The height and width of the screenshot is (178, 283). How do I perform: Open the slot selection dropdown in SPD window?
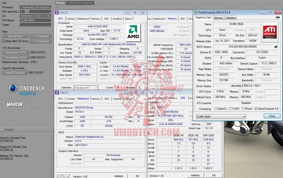click(152, 107)
